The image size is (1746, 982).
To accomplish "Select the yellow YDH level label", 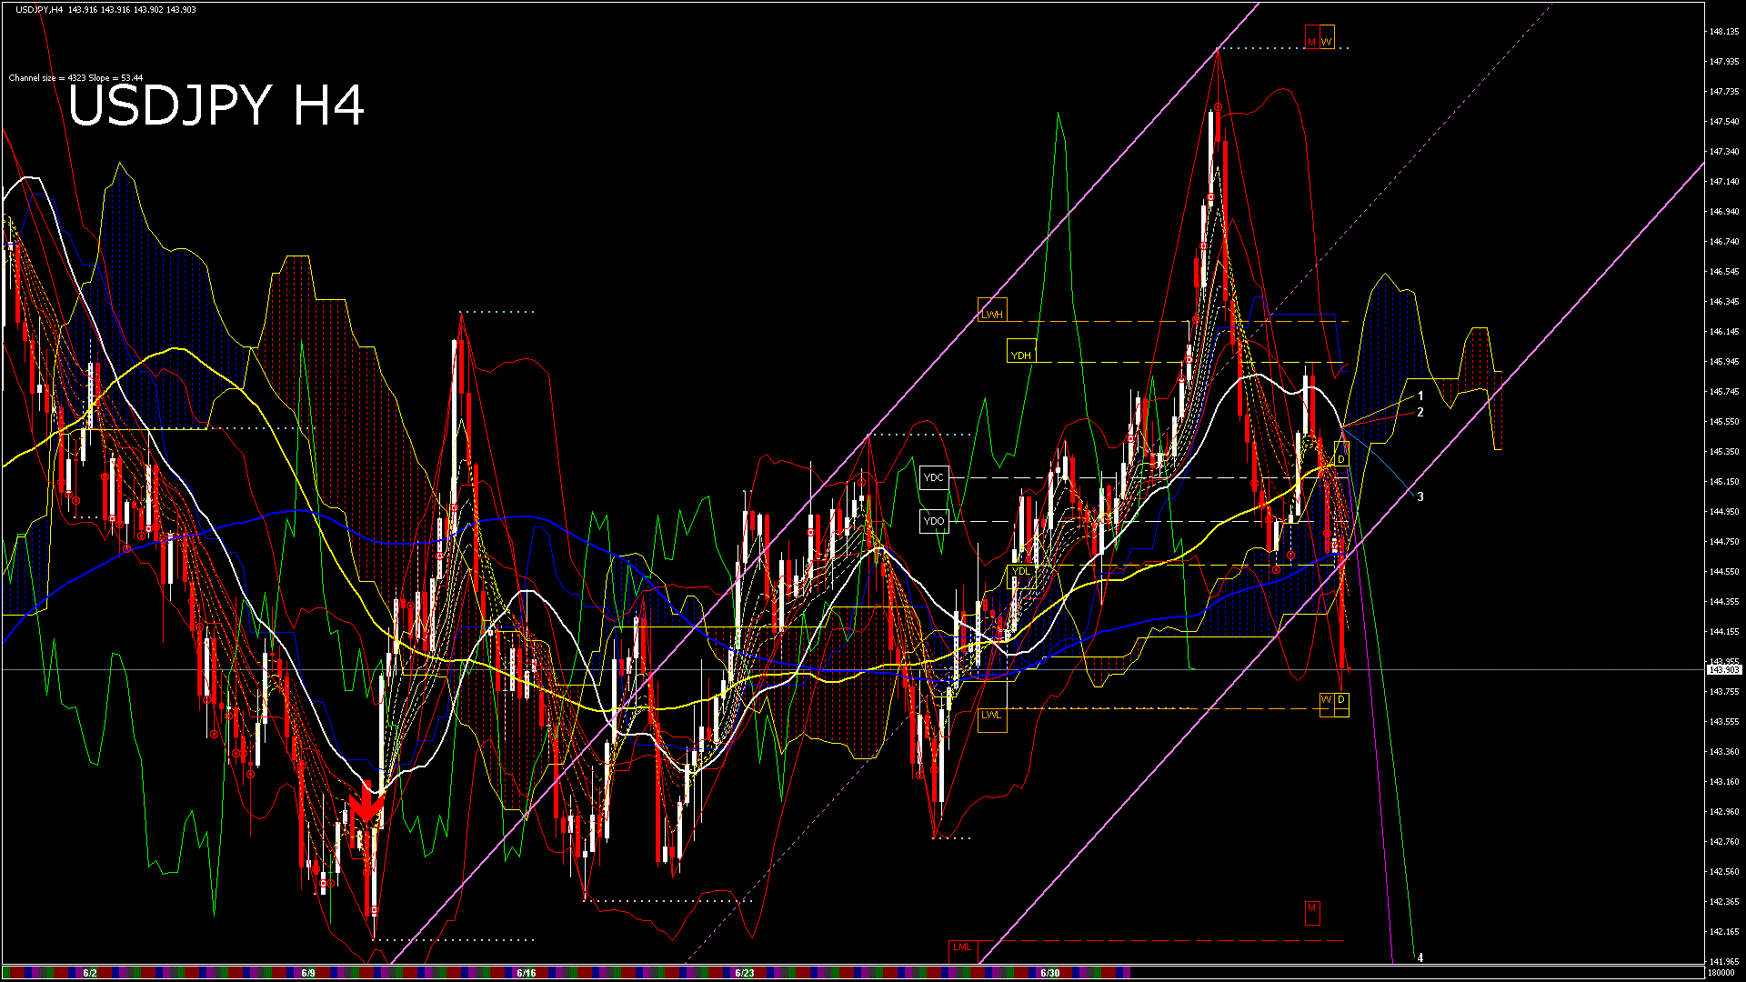I will tap(1022, 350).
